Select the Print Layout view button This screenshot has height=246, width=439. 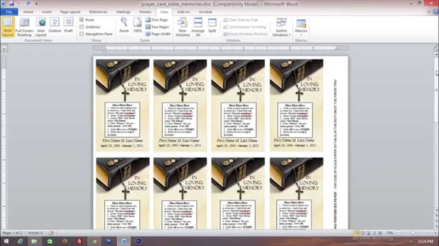[x=8, y=27]
